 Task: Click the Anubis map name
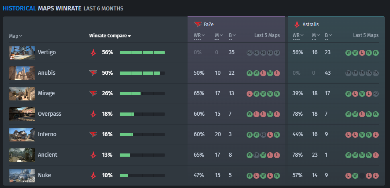[47, 73]
